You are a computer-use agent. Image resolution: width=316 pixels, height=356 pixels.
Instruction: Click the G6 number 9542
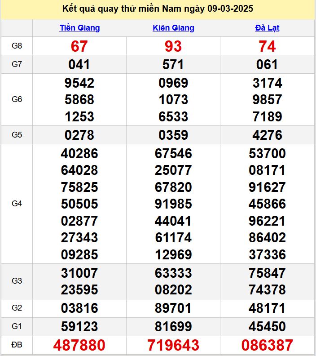pos(79,83)
